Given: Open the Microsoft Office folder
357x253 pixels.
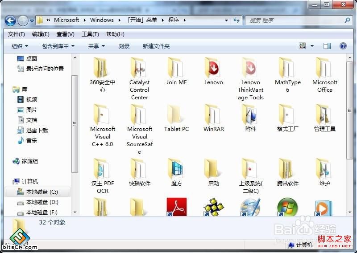Looking at the screenshot, I should pyautogui.click(x=325, y=74).
